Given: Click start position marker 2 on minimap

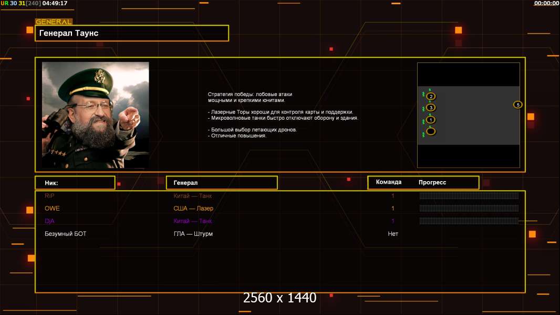Looking at the screenshot, I should pyautogui.click(x=431, y=96).
